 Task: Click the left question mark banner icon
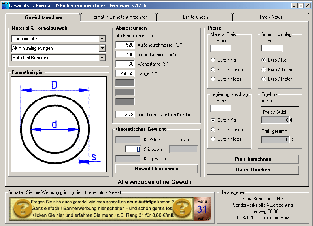click(x=22, y=209)
